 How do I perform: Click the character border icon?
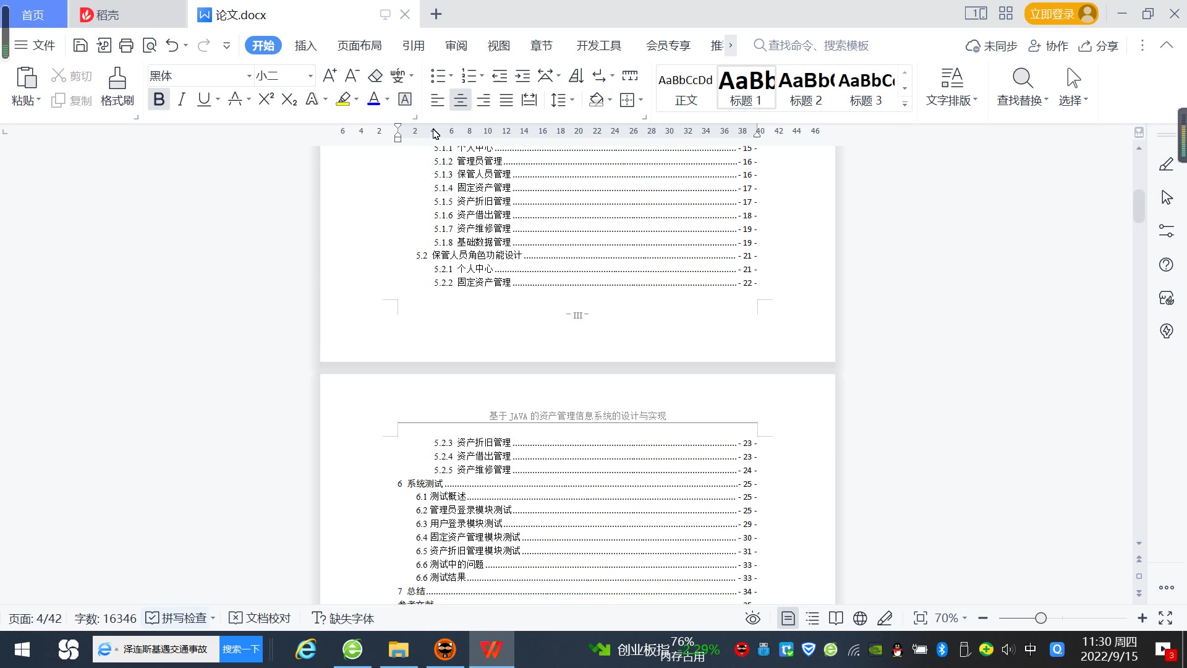(405, 99)
